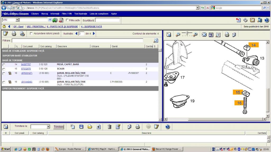
Task: Click the red document icon beside the VIN field
Action: [x=61, y=20]
